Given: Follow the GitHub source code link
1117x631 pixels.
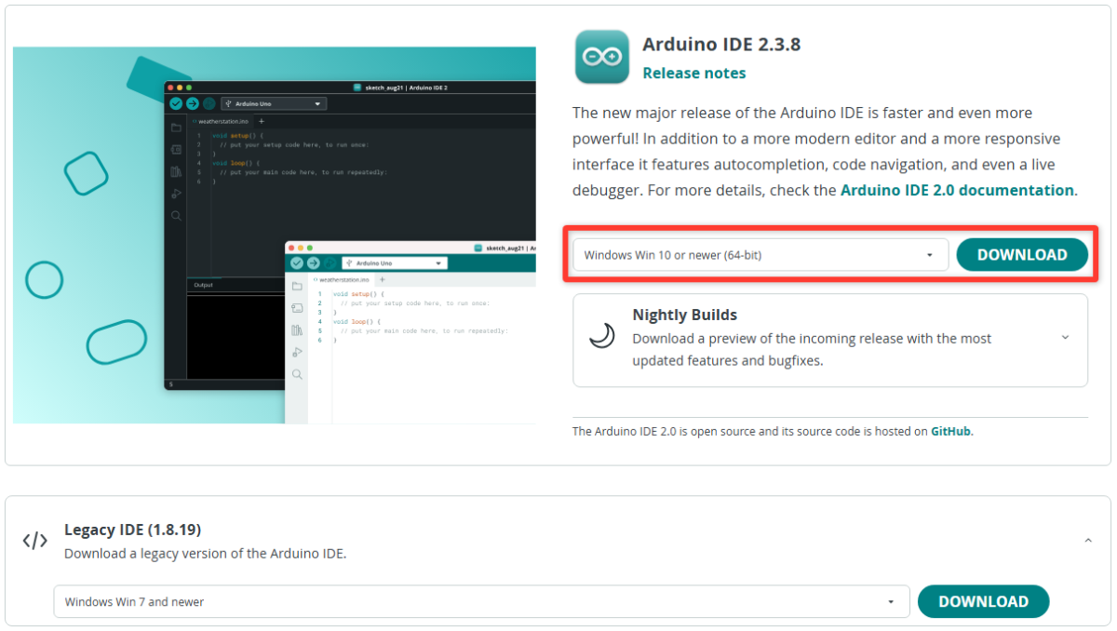Looking at the screenshot, I should [x=950, y=431].
